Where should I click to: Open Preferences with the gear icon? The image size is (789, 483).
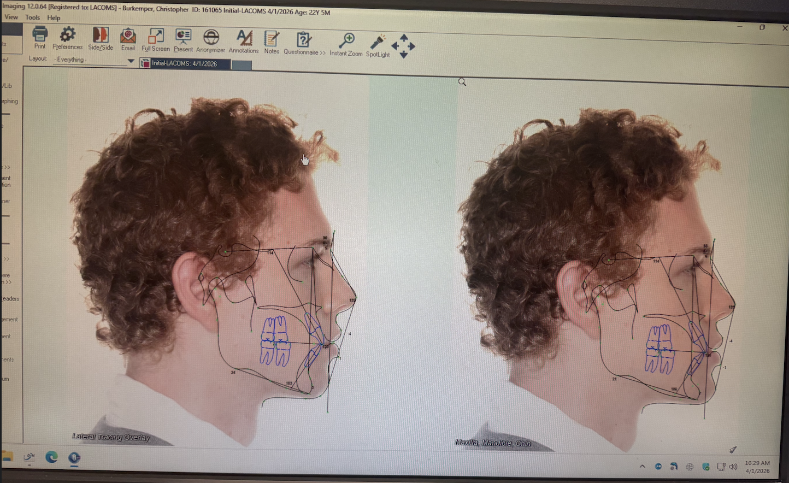[67, 37]
